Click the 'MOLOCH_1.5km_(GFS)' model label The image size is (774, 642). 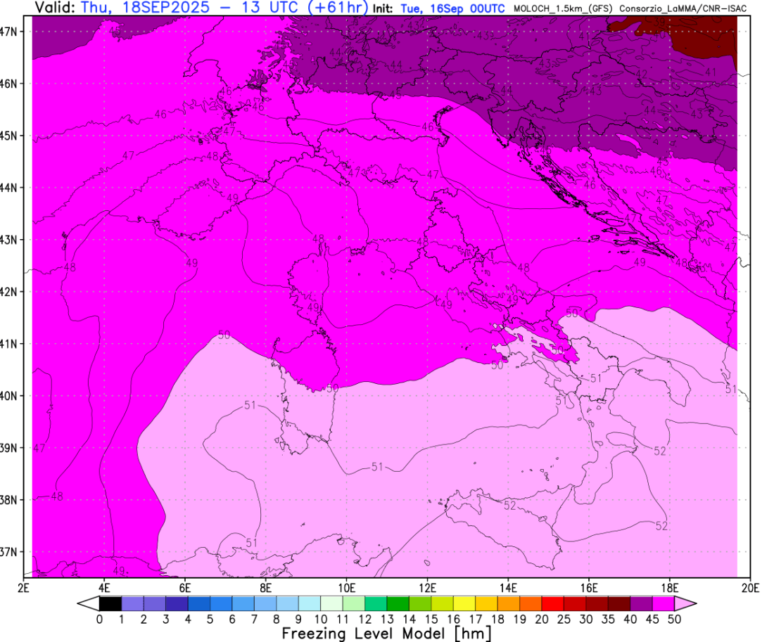tap(563, 8)
